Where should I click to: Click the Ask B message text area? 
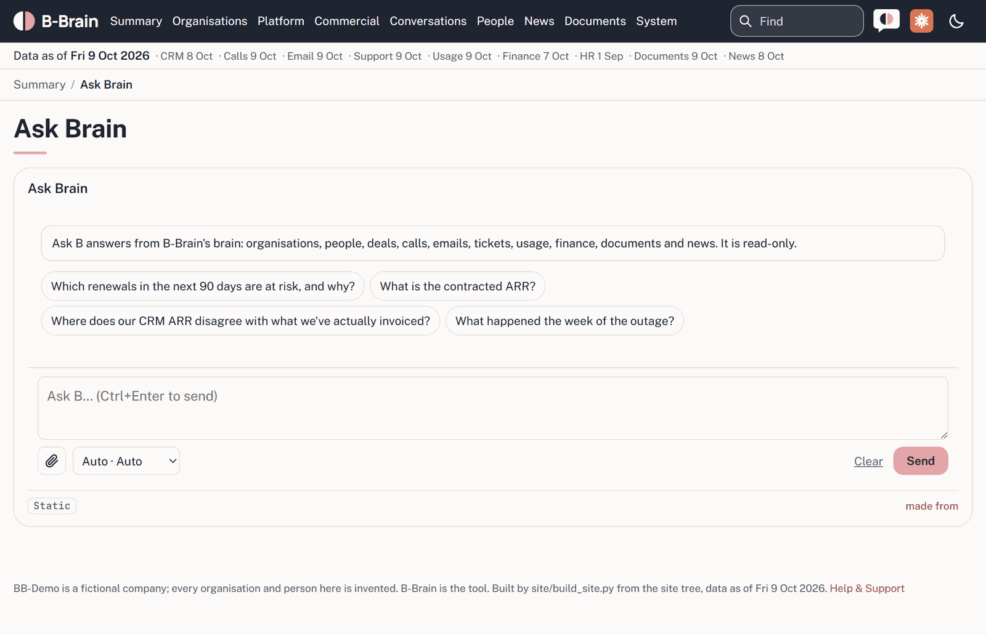(493, 408)
